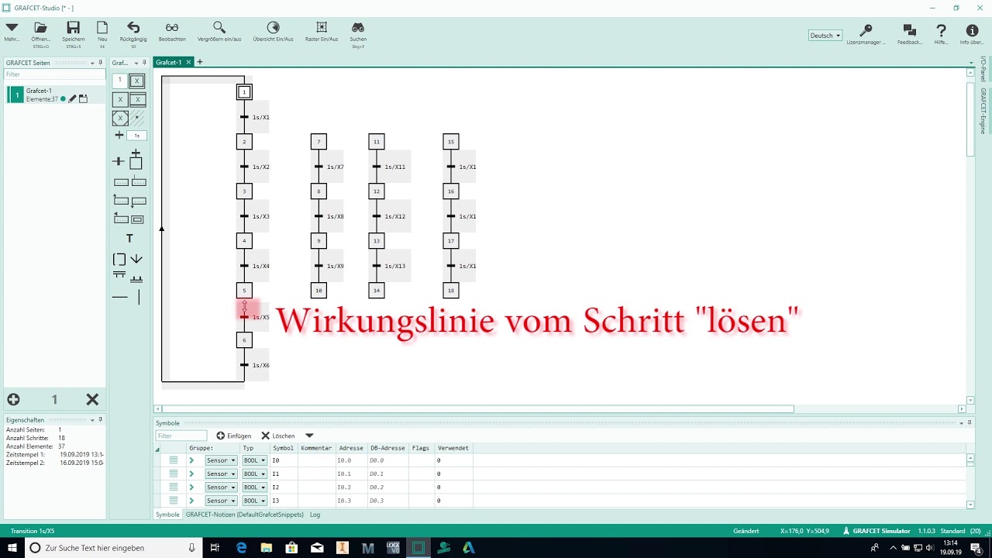This screenshot has width=992, height=558.
Task: Click the Filter field in GRAFCET Seiten
Action: (54, 74)
